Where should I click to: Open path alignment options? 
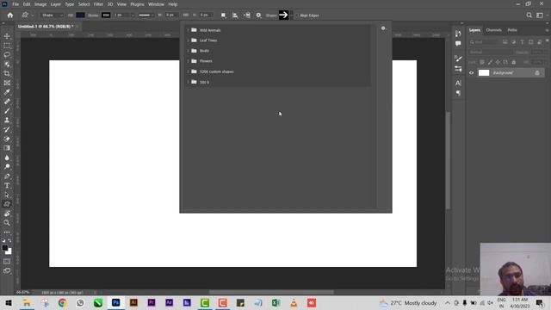(235, 15)
